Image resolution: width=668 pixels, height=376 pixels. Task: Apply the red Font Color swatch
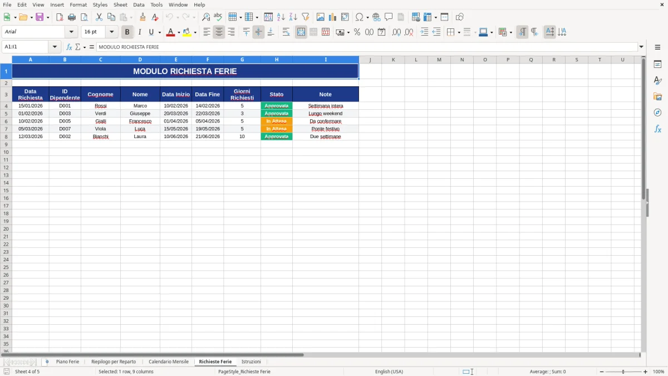tap(171, 32)
